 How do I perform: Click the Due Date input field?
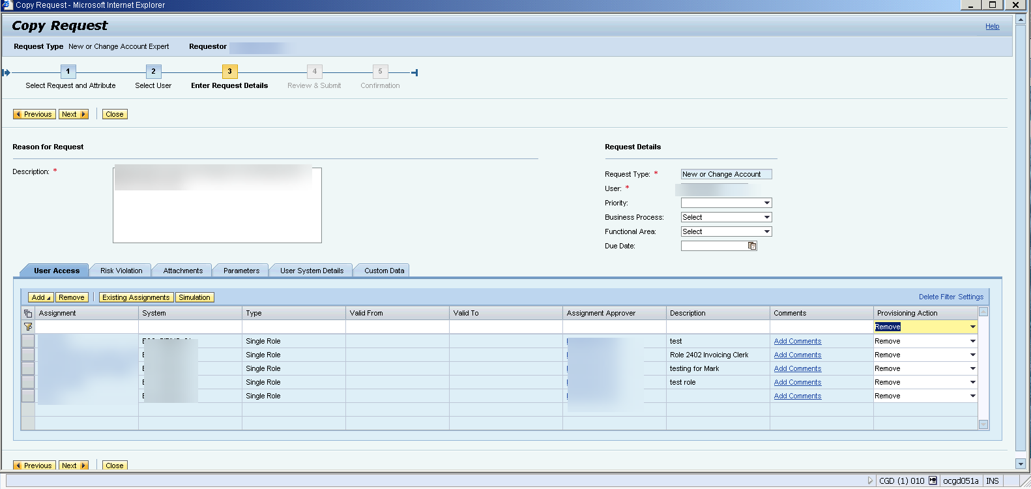(x=714, y=246)
